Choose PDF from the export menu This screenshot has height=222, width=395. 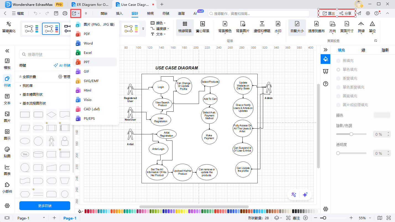point(87,34)
